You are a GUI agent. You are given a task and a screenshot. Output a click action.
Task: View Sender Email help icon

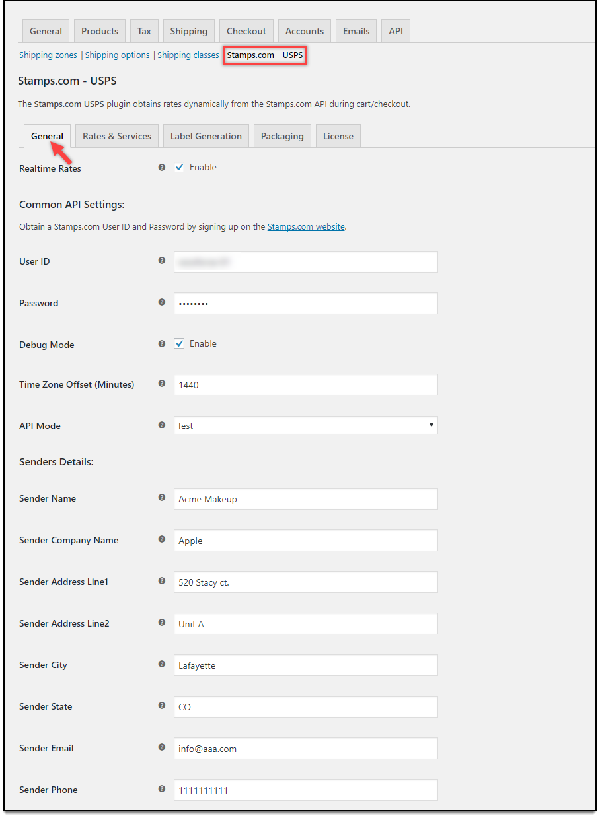162,747
